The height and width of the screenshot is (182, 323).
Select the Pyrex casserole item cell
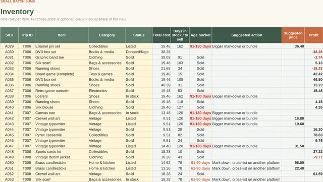pos(62,135)
